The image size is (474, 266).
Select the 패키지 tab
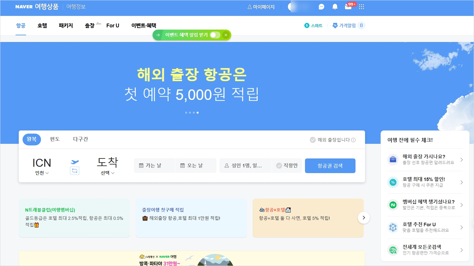point(66,25)
